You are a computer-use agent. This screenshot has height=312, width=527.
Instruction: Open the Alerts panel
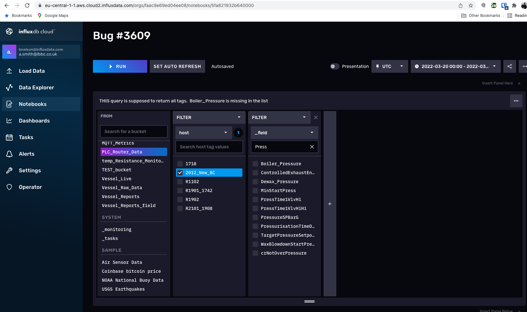26,154
